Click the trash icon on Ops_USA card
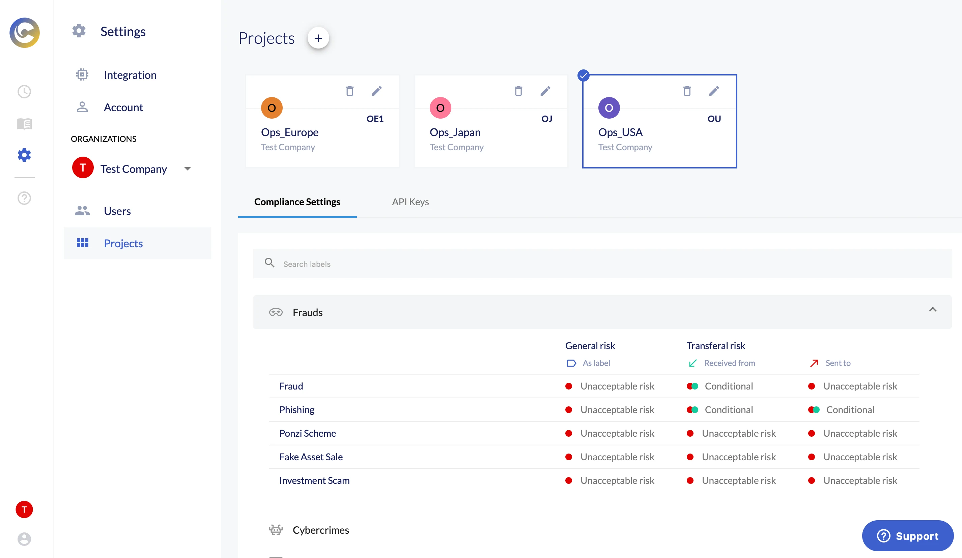The width and height of the screenshot is (962, 558). (687, 91)
